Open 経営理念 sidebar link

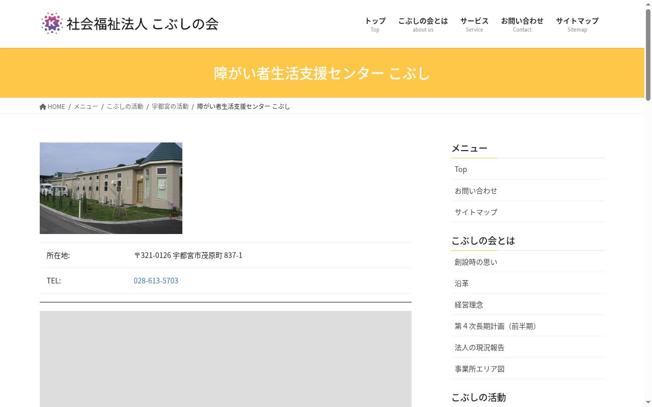[x=528, y=304]
